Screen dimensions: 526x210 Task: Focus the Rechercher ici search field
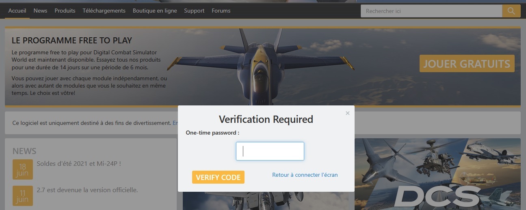[x=431, y=11]
